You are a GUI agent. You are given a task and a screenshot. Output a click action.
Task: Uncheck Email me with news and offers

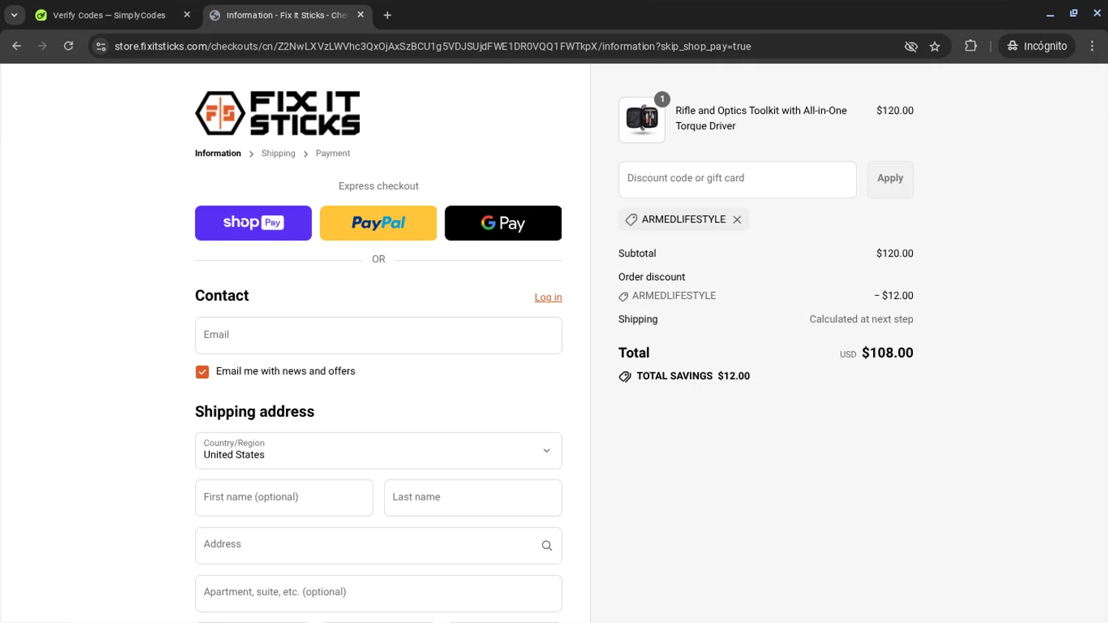tap(202, 372)
